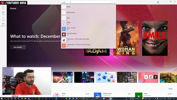Select the 'itunes2spotify' search suggestion
Viewport: 177px width, 100px height.
(x=88, y=12)
